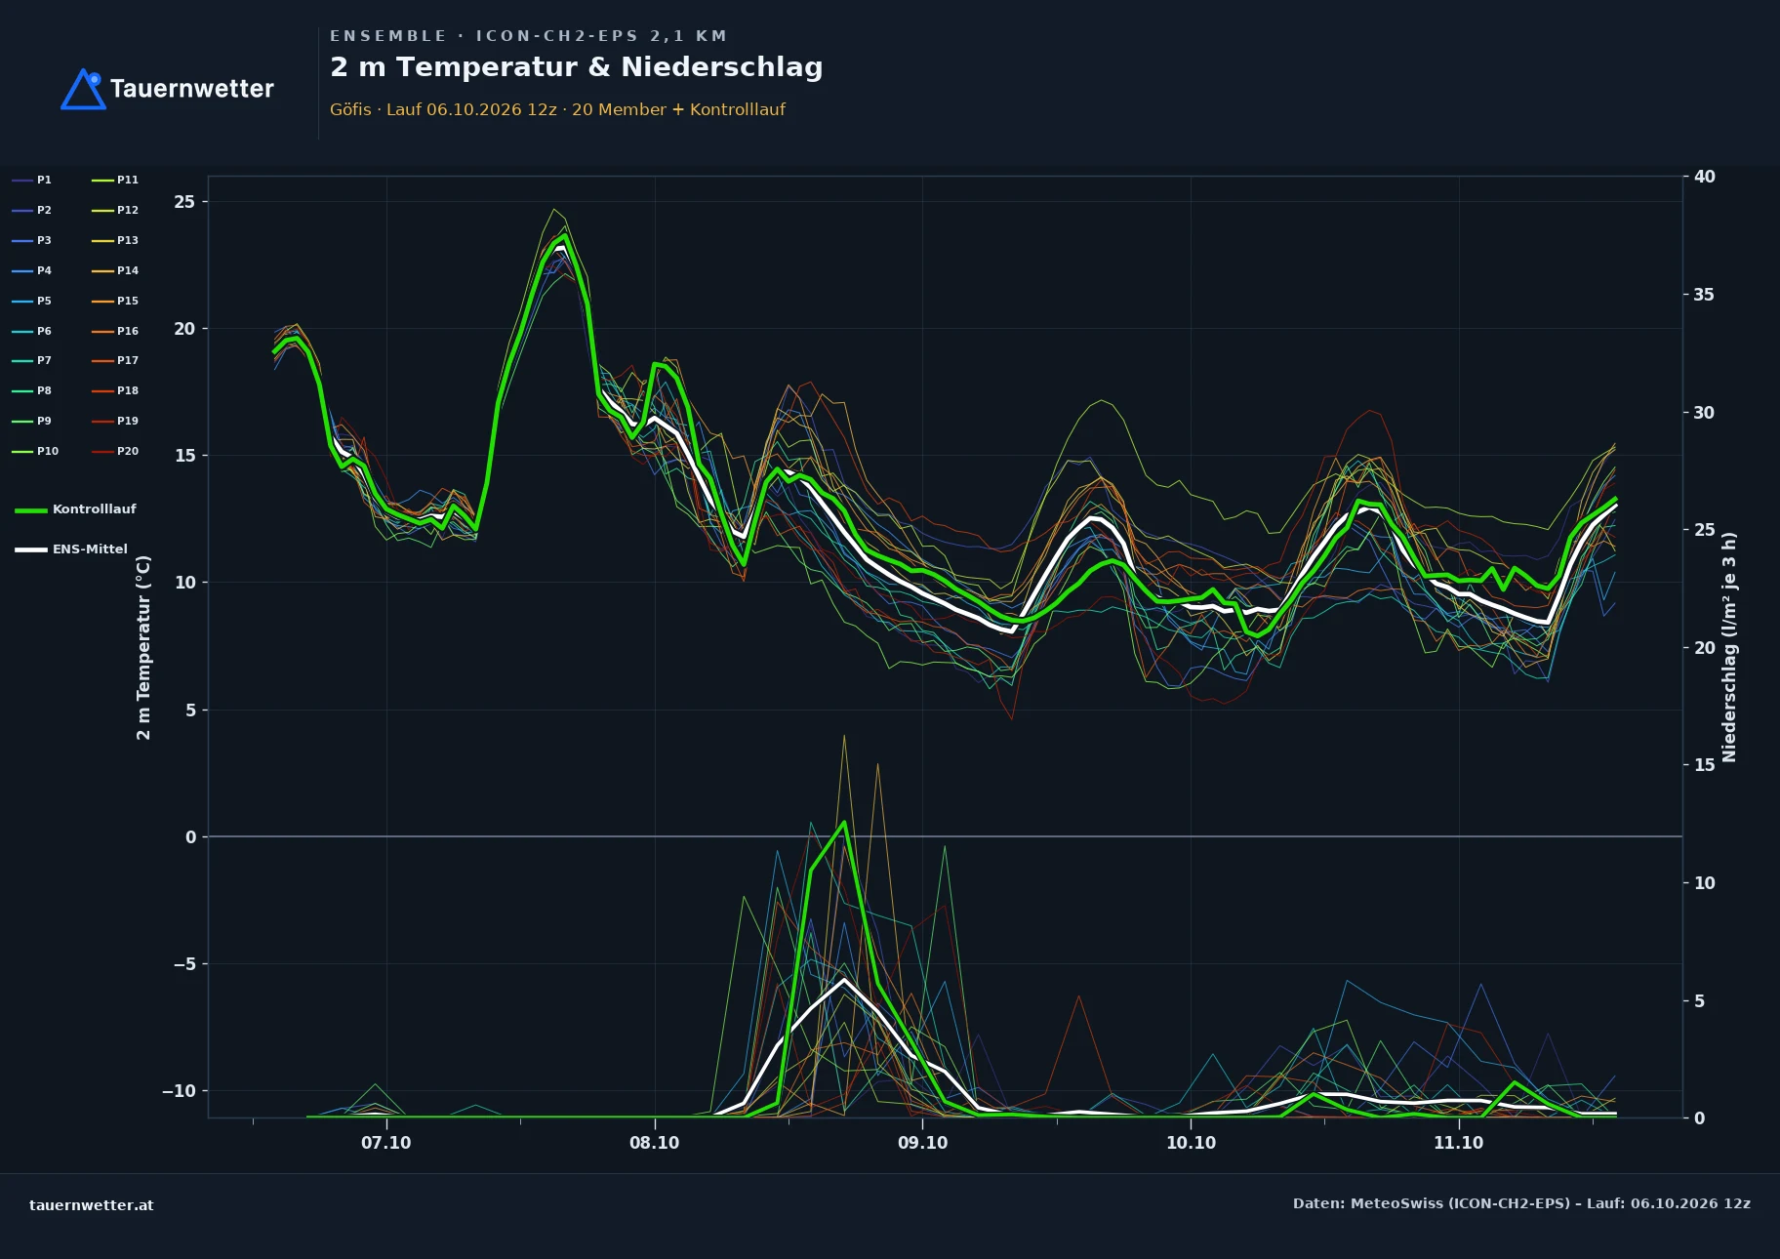Select the P12 legend entry

(x=115, y=210)
